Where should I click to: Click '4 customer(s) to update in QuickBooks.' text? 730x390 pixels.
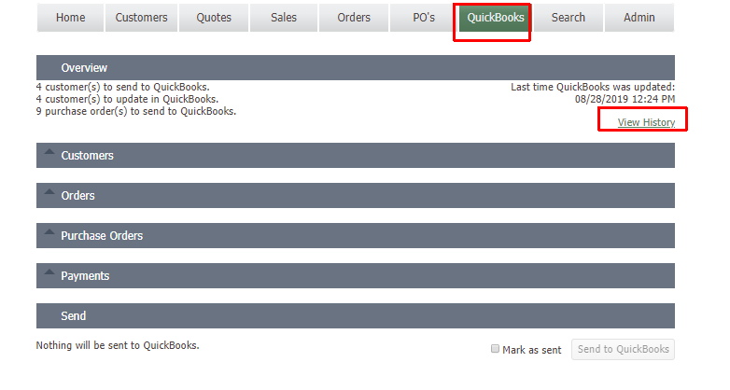point(127,99)
